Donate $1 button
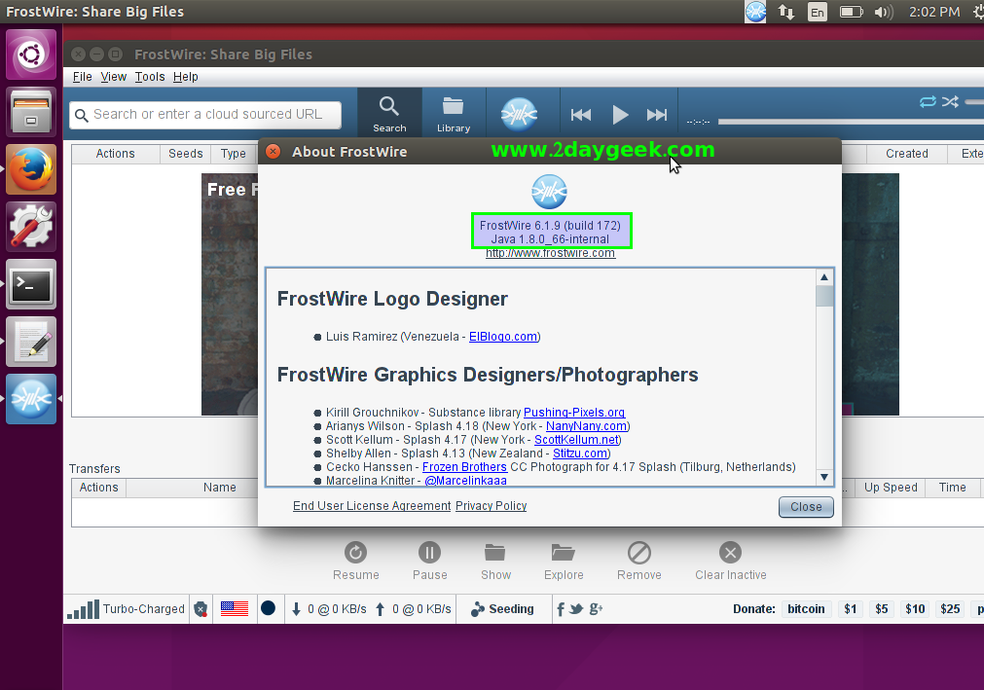 click(x=851, y=609)
